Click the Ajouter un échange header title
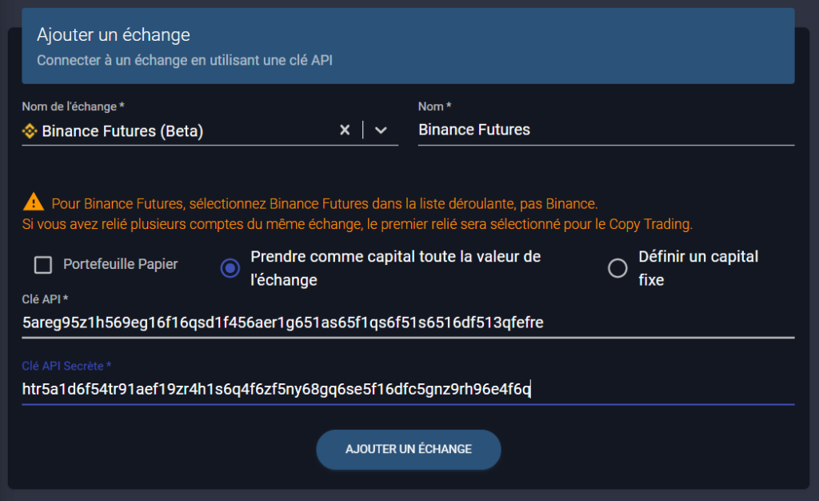Image resolution: width=819 pixels, height=501 pixels. [x=113, y=34]
